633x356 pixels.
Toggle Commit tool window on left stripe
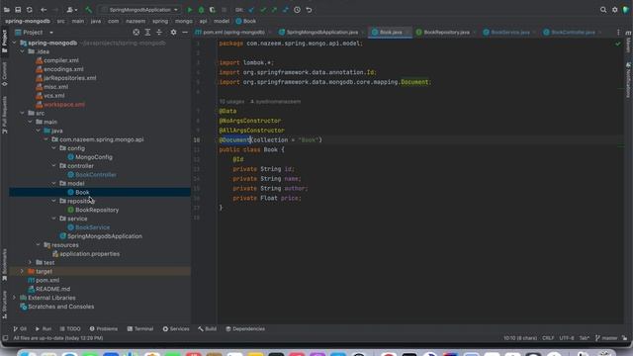pyautogui.click(x=4, y=74)
